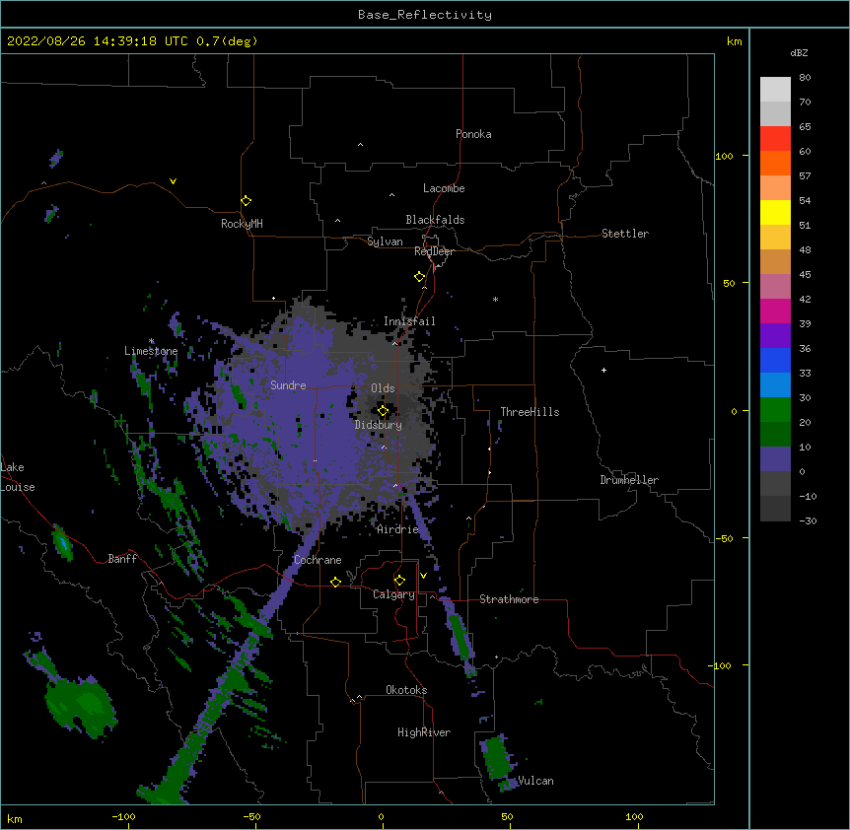
Task: Click the Banff label
Action: (122, 559)
